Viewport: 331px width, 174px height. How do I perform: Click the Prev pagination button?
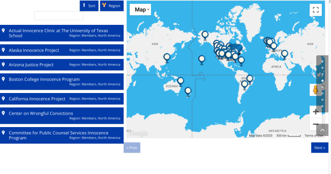(132, 148)
